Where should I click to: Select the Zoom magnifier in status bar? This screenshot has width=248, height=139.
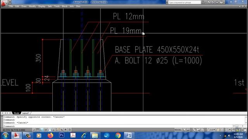point(198,130)
